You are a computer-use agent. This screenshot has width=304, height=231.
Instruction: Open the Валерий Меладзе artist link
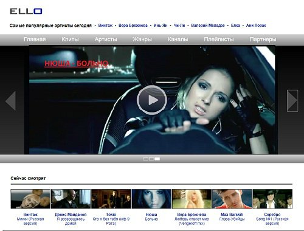click(x=208, y=26)
